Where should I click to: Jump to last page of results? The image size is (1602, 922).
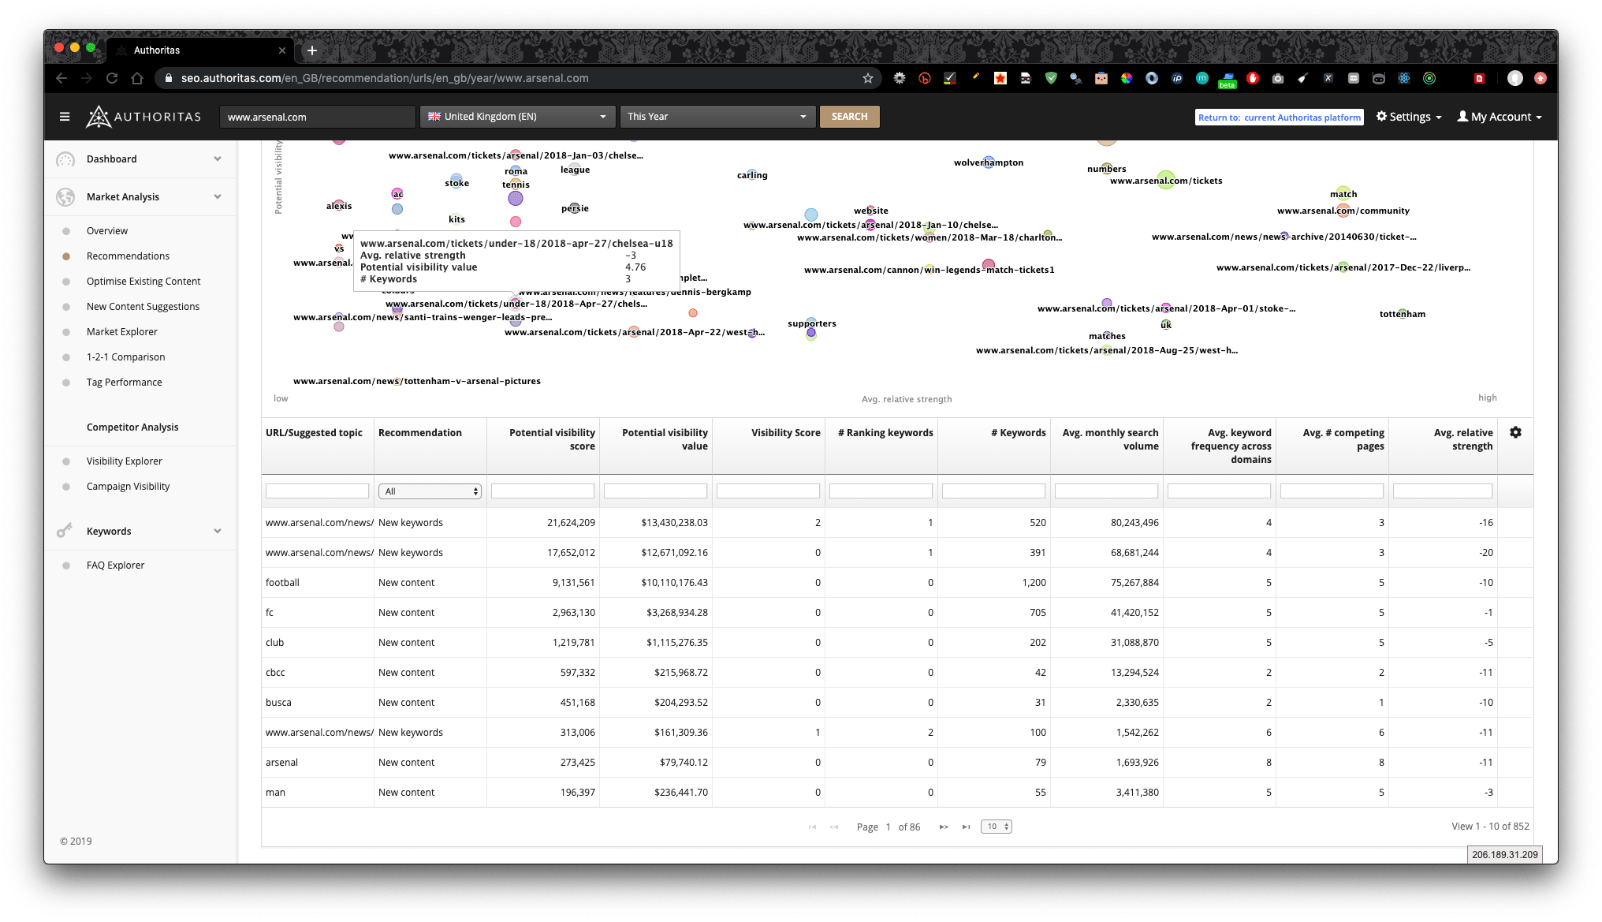pos(966,827)
